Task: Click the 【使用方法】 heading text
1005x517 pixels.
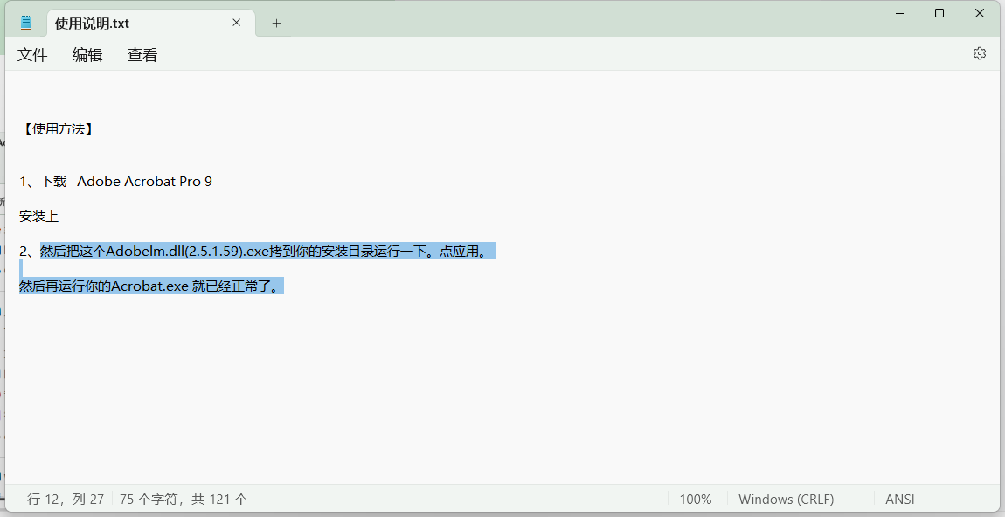Action: click(x=58, y=129)
